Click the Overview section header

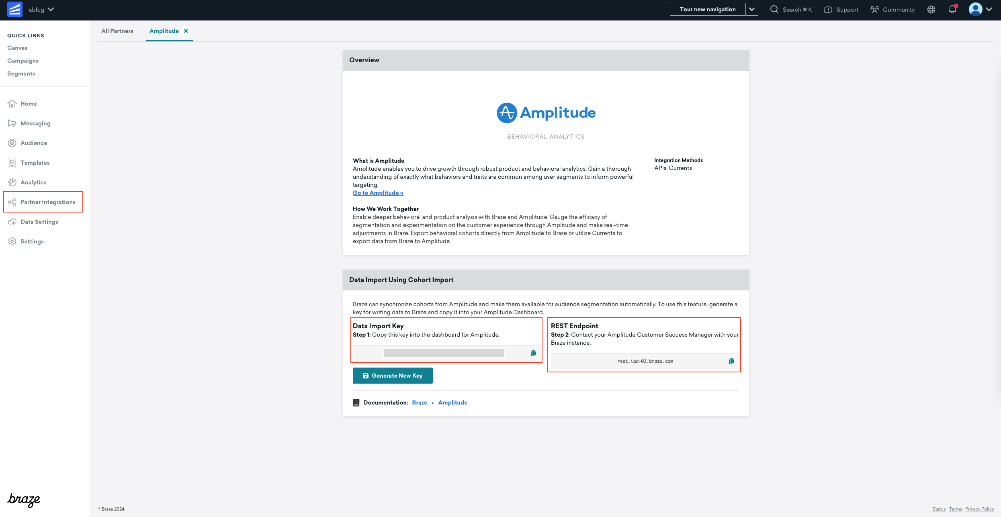point(546,60)
